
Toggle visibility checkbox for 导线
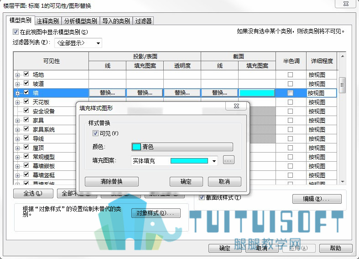click(26, 138)
